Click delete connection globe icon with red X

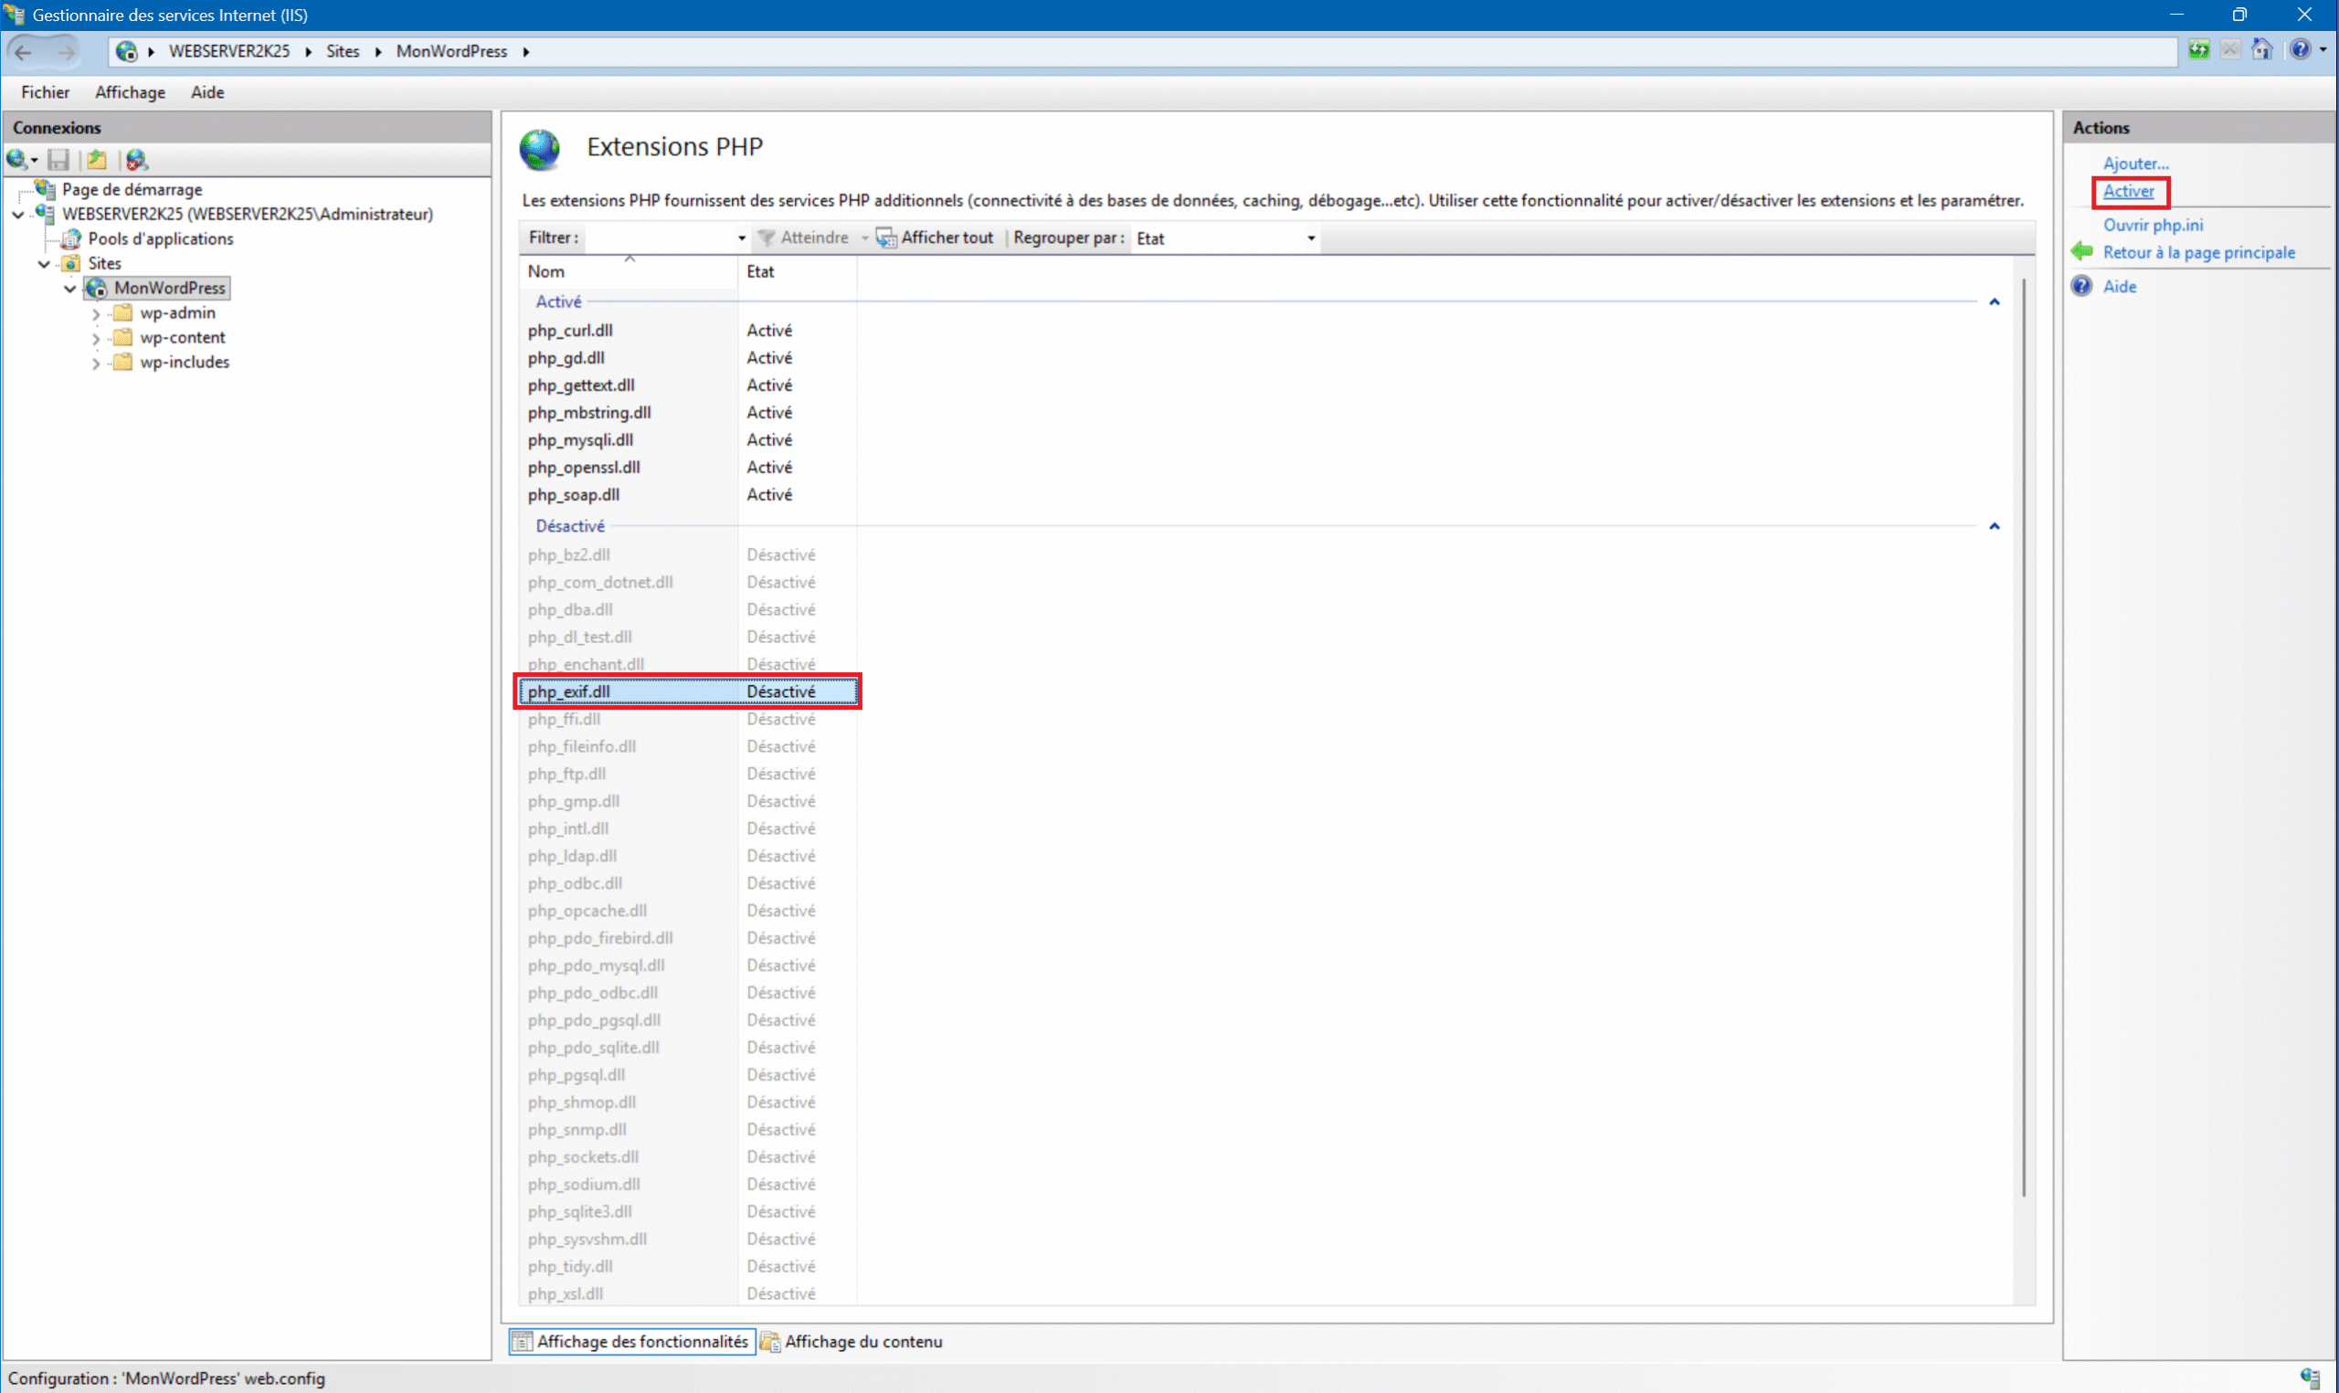coord(137,160)
